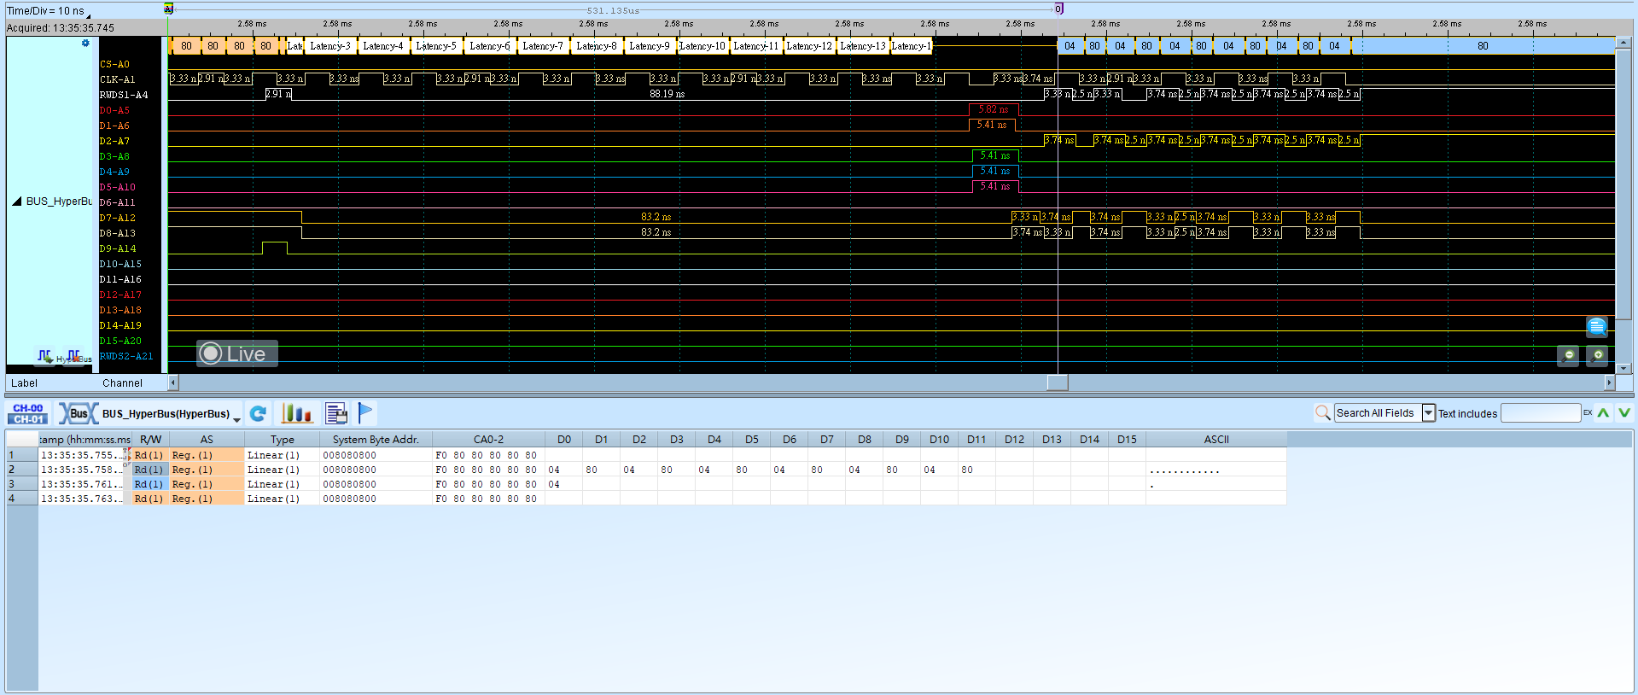The height and width of the screenshot is (695, 1638).
Task: Click the Bus decode icon
Action: click(78, 414)
